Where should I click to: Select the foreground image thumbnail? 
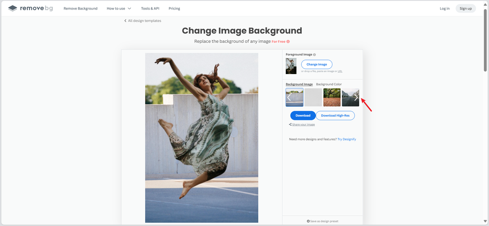coord(291,66)
